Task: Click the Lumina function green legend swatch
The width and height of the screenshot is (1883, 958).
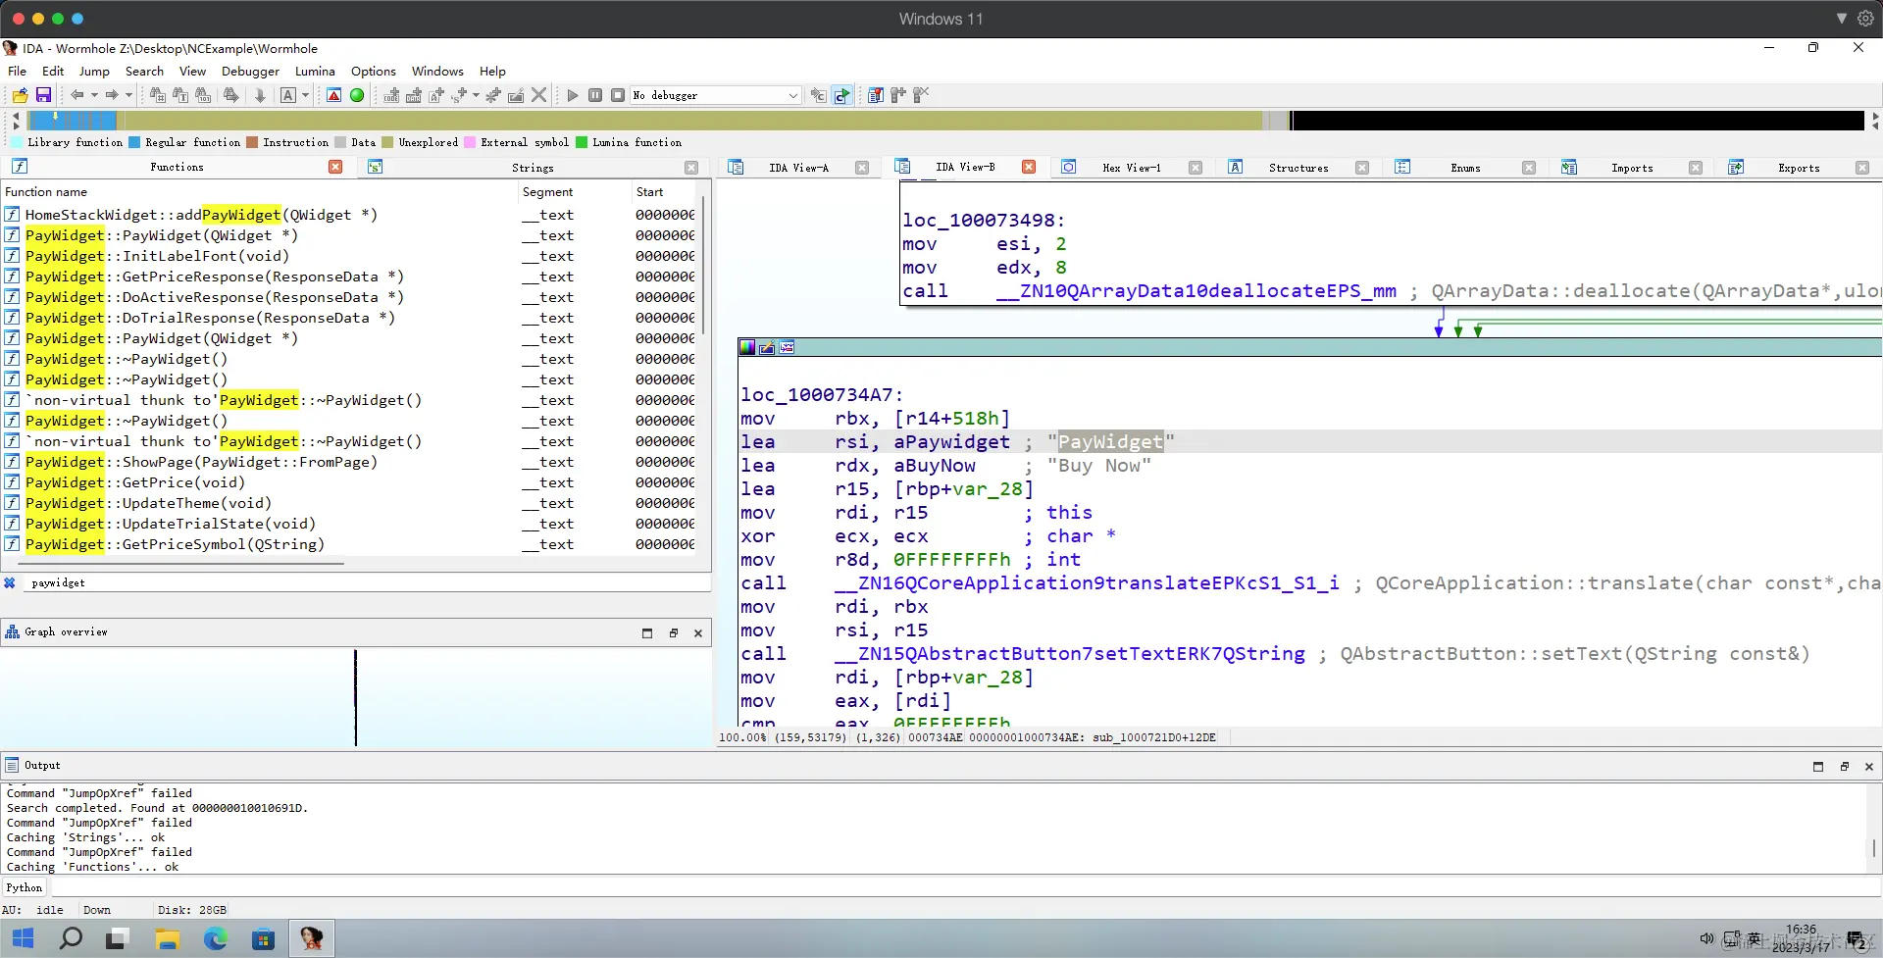Action: click(x=582, y=142)
